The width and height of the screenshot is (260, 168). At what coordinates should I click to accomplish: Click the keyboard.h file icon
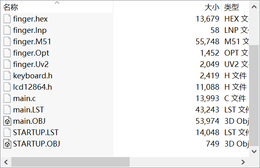point(7,75)
